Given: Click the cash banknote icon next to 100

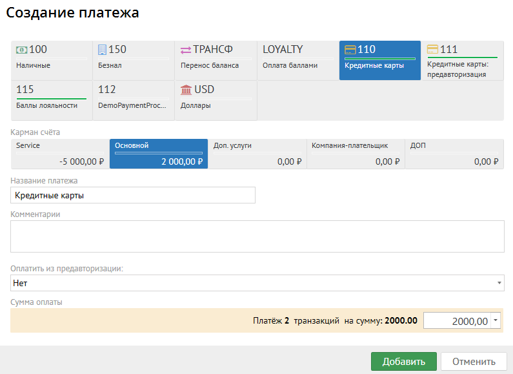Looking at the screenshot, I should pyautogui.click(x=22, y=50).
